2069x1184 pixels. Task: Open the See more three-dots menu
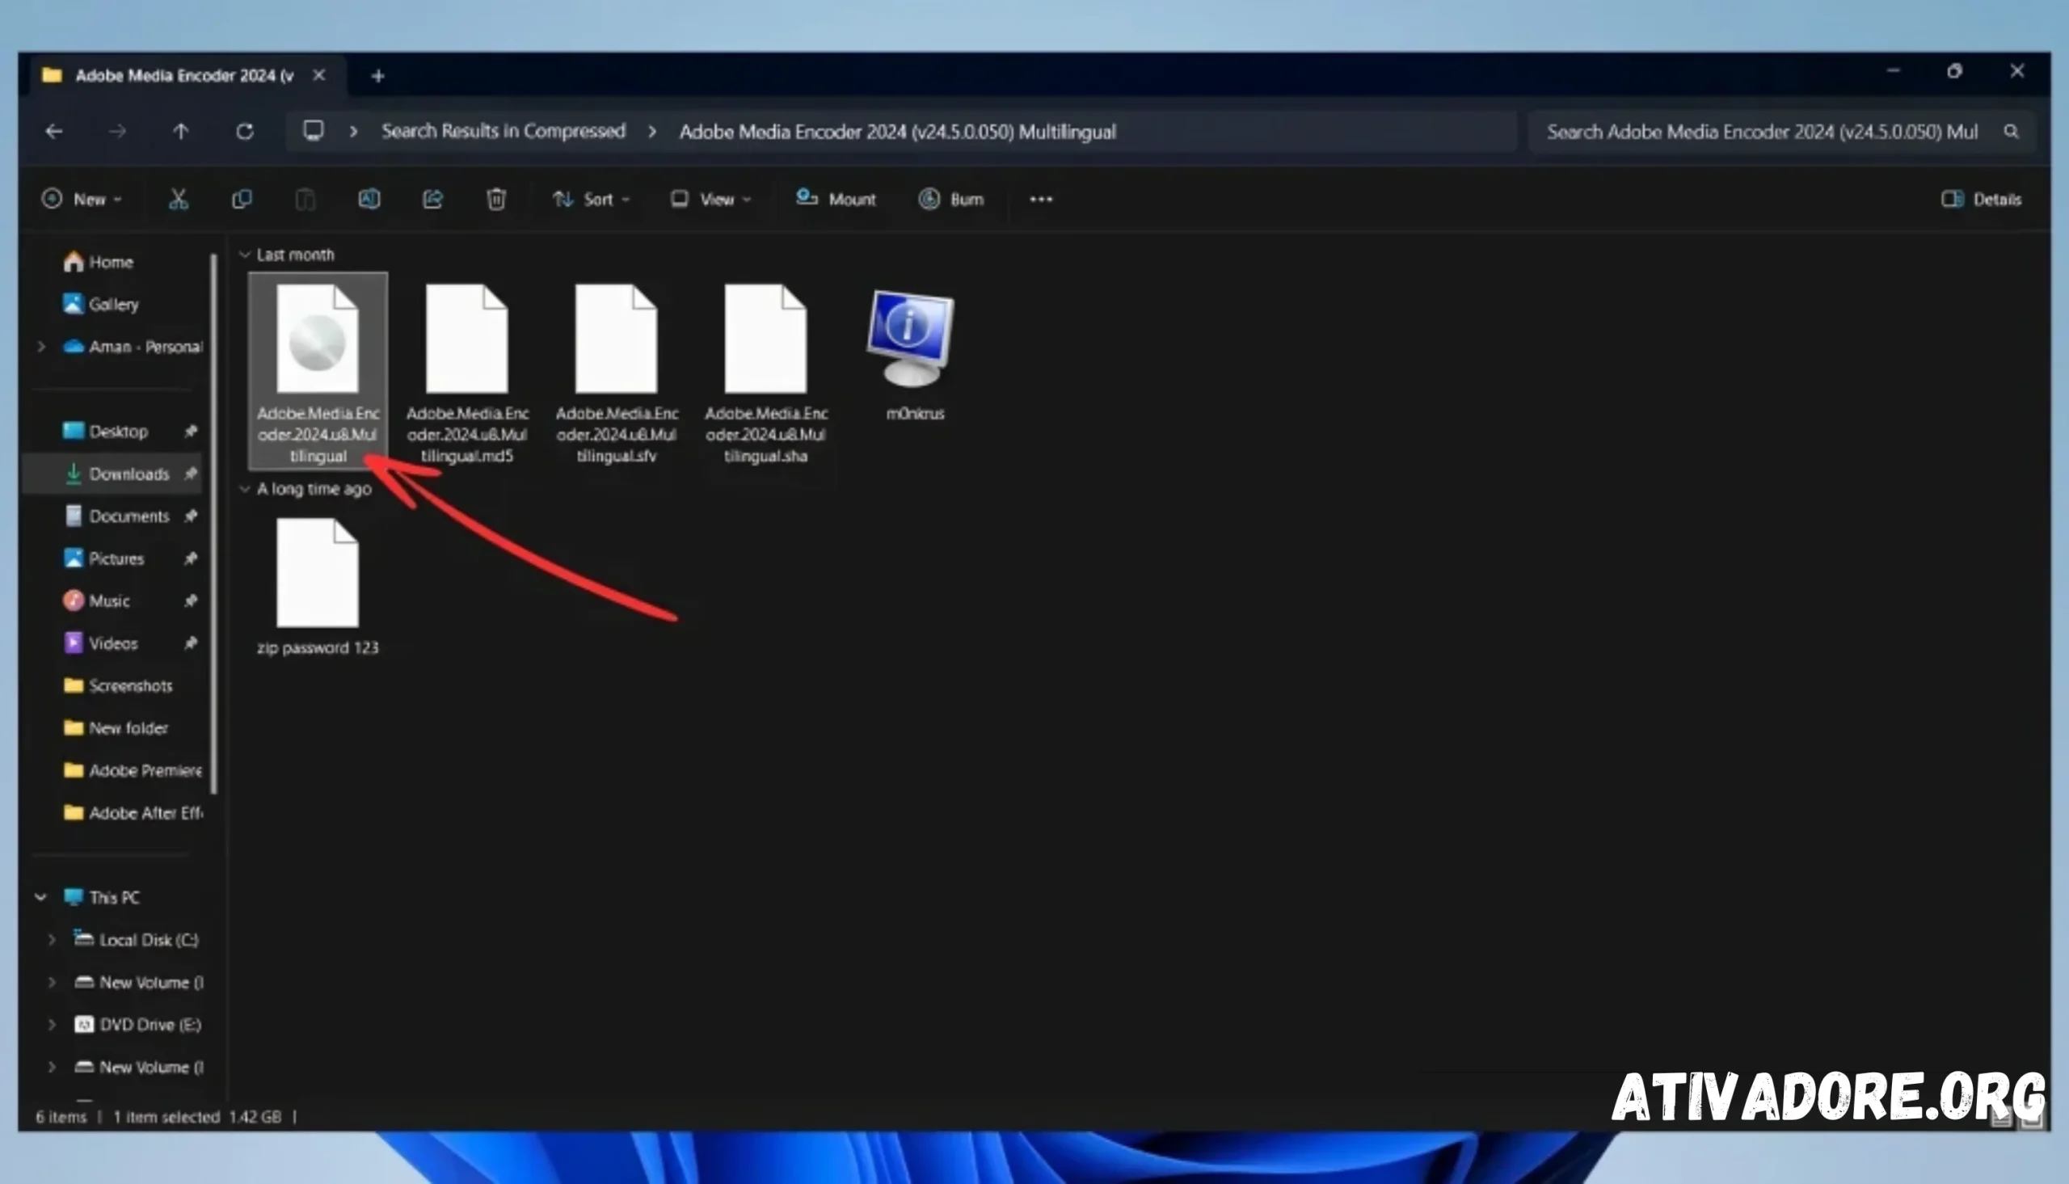tap(1041, 200)
